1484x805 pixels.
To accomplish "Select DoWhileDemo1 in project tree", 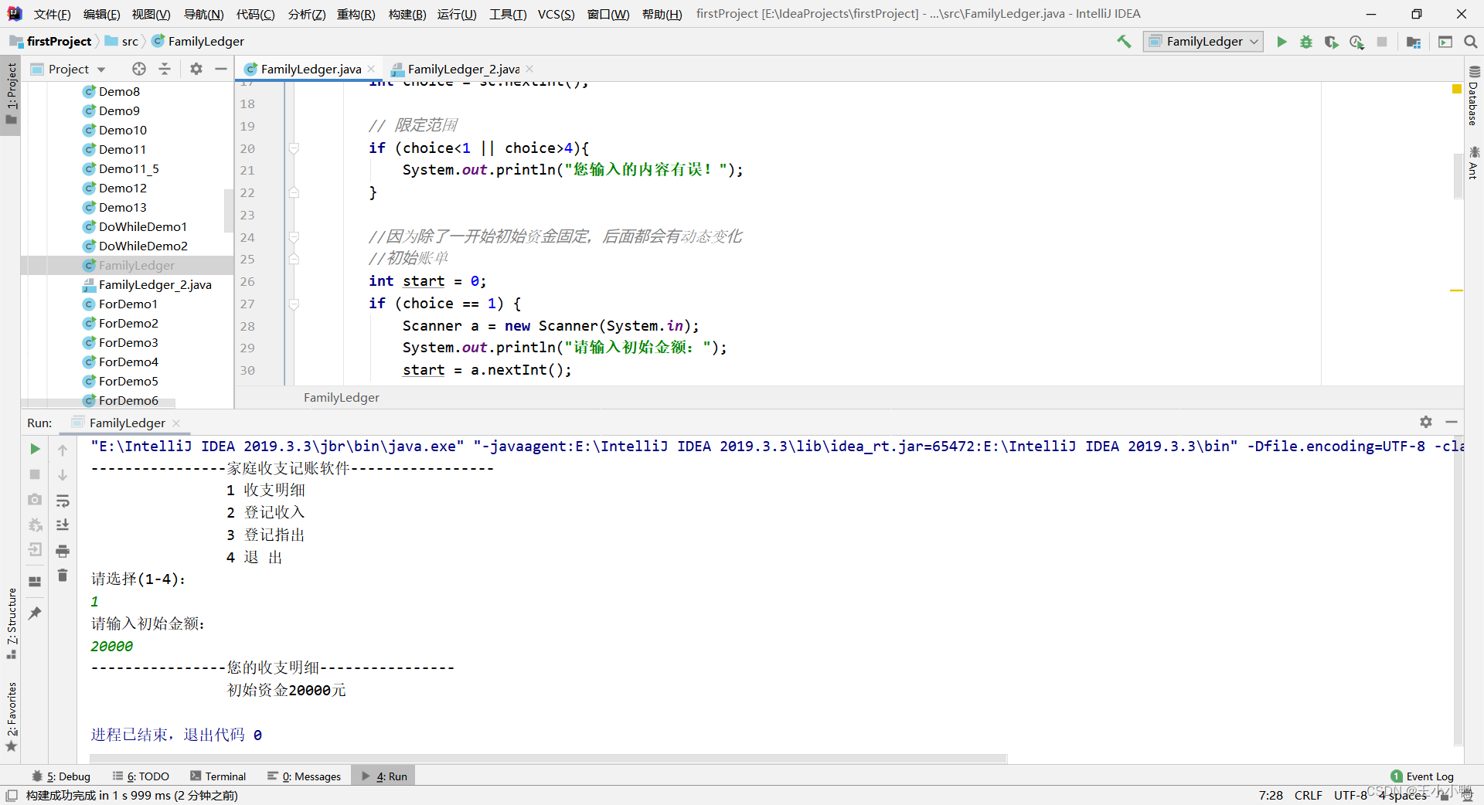I will tap(142, 226).
